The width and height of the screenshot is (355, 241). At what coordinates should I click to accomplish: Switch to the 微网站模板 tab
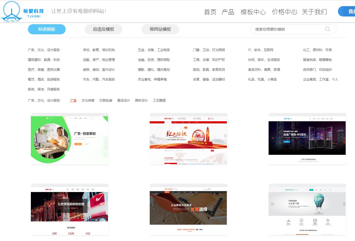click(x=160, y=29)
